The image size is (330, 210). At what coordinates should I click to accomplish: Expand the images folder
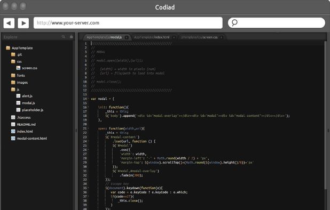coord(13,82)
